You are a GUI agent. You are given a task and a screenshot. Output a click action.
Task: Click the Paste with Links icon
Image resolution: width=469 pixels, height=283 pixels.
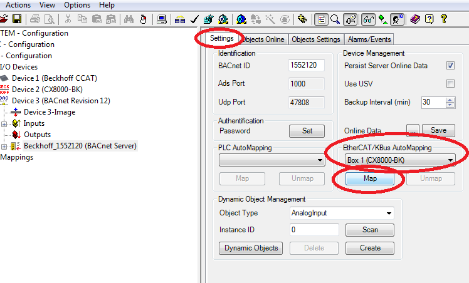pos(111,19)
